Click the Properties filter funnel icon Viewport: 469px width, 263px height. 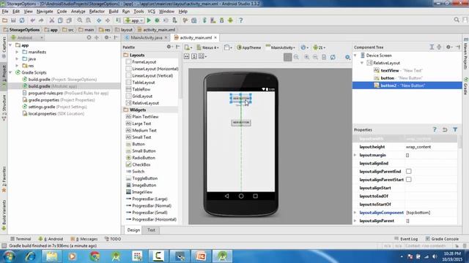point(455,129)
